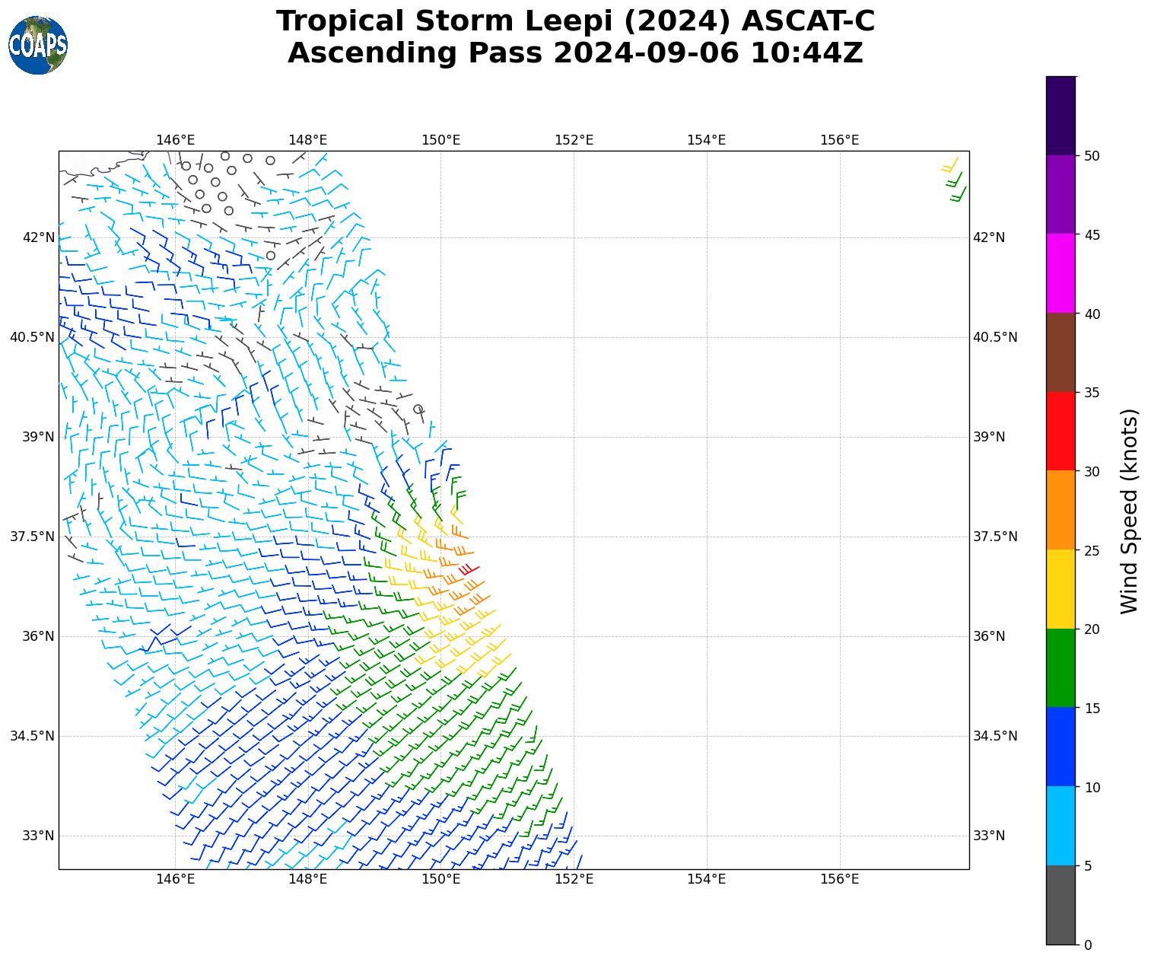Click the 36°N label on the right axis
1151x962 pixels.
(x=989, y=636)
